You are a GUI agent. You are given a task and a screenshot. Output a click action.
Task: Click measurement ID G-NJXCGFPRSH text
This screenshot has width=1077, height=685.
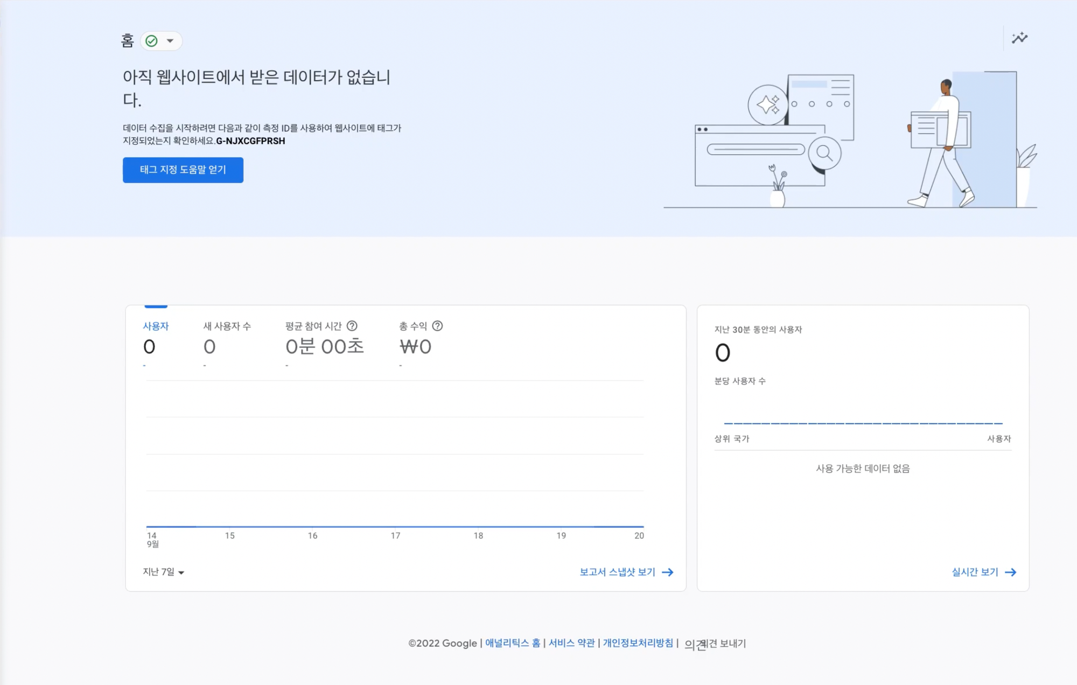point(250,141)
